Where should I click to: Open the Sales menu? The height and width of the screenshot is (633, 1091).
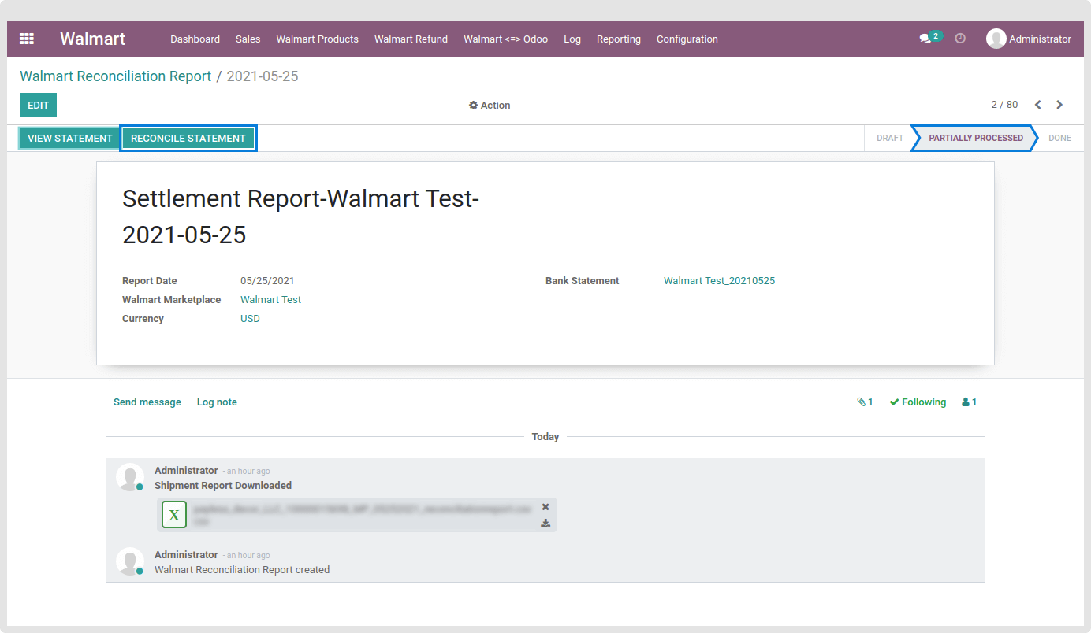coord(248,39)
